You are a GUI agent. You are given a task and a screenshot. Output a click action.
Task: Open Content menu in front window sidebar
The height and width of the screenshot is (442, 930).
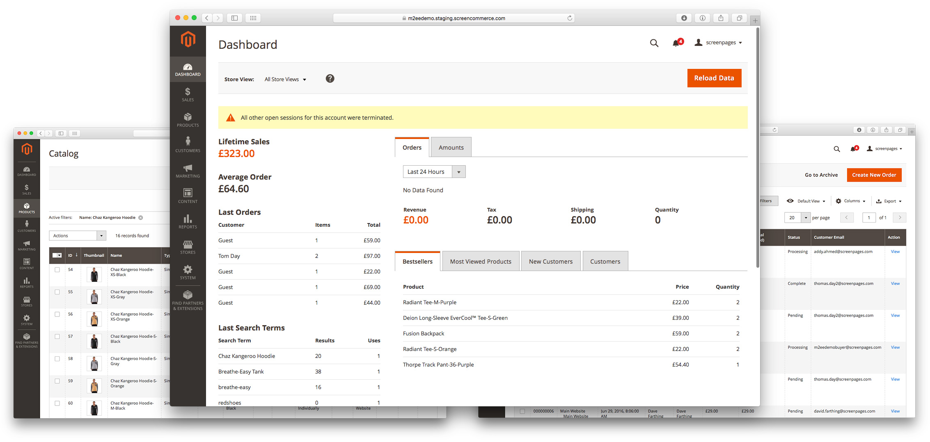point(188,196)
